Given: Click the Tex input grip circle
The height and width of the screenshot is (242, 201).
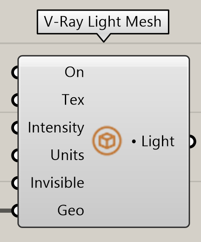Looking at the screenshot, I should 15,100.
